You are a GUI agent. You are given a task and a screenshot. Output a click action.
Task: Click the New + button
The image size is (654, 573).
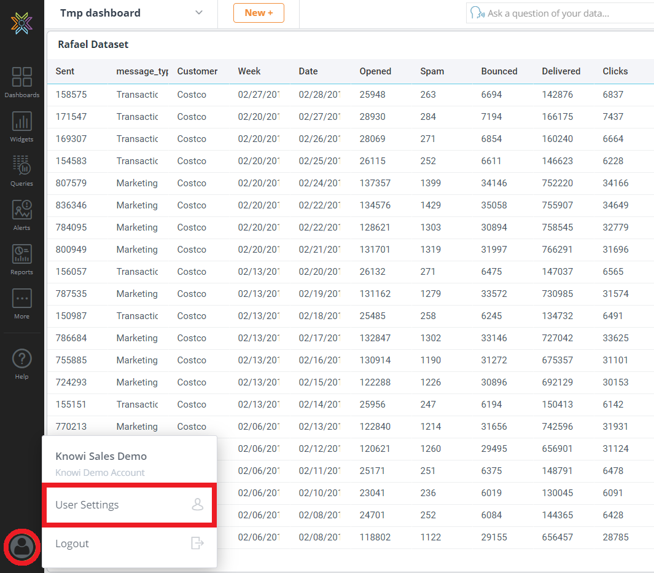pyautogui.click(x=259, y=13)
